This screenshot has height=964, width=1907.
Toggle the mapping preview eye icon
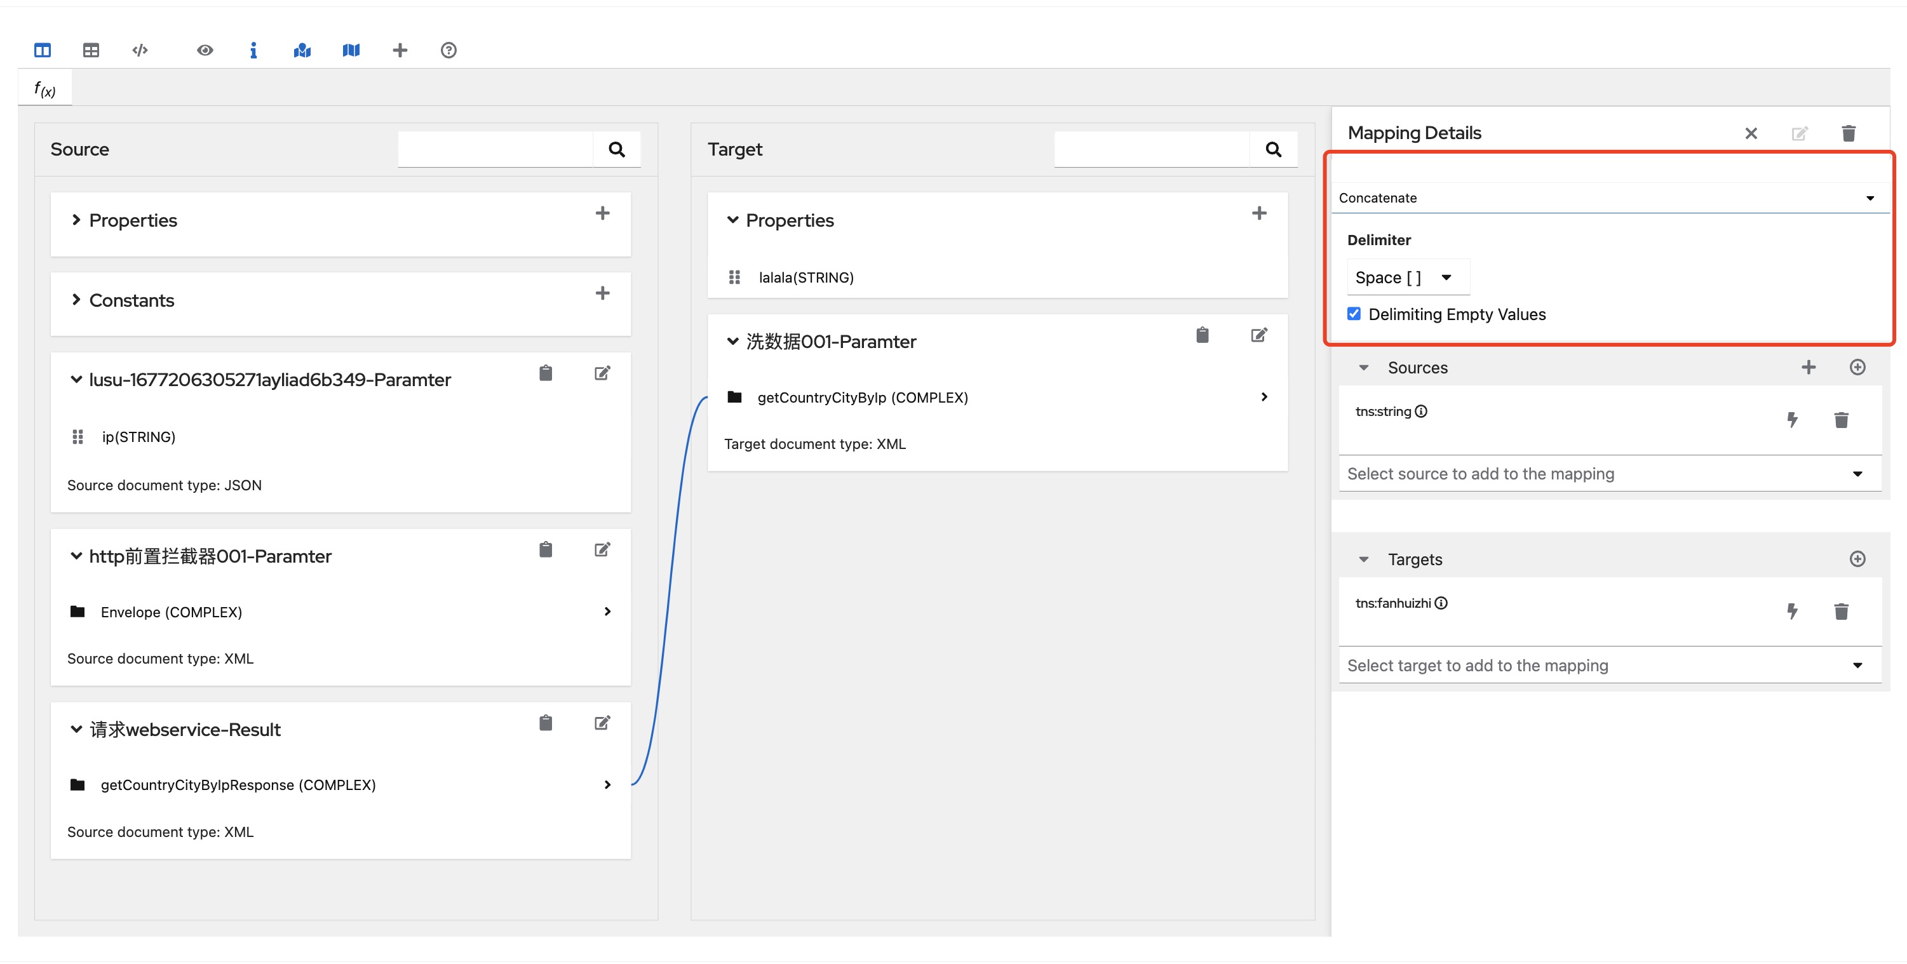[x=205, y=50]
